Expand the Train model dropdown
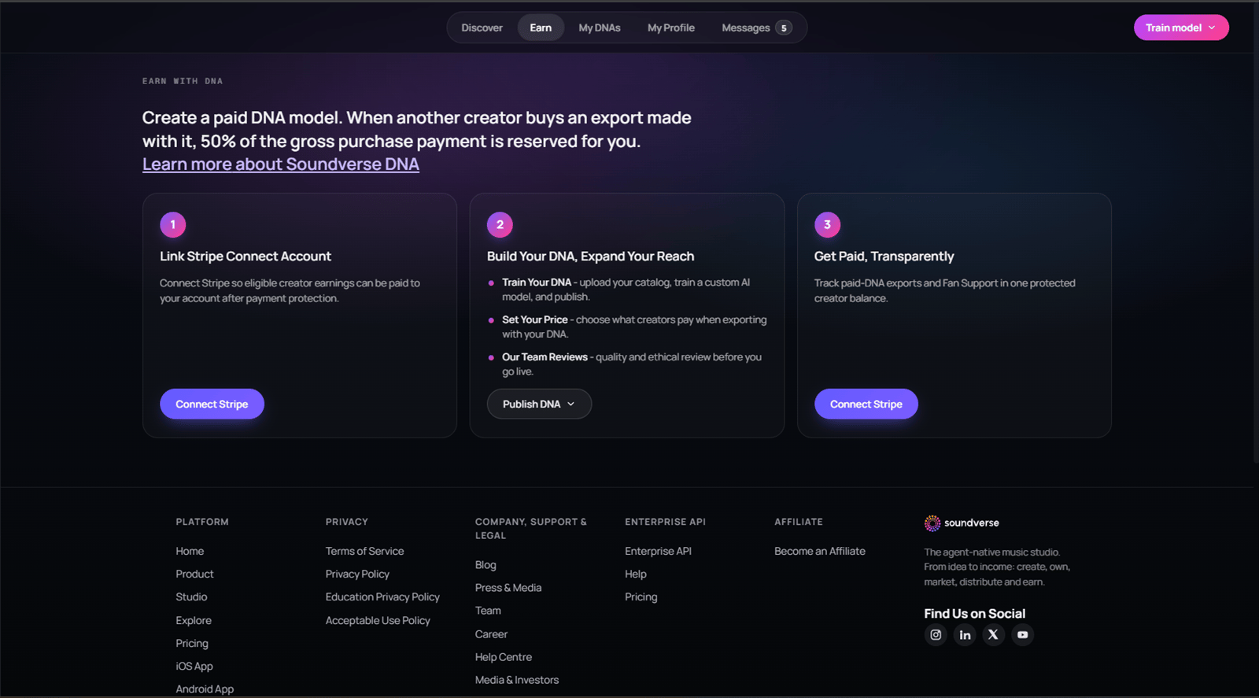 [1181, 28]
